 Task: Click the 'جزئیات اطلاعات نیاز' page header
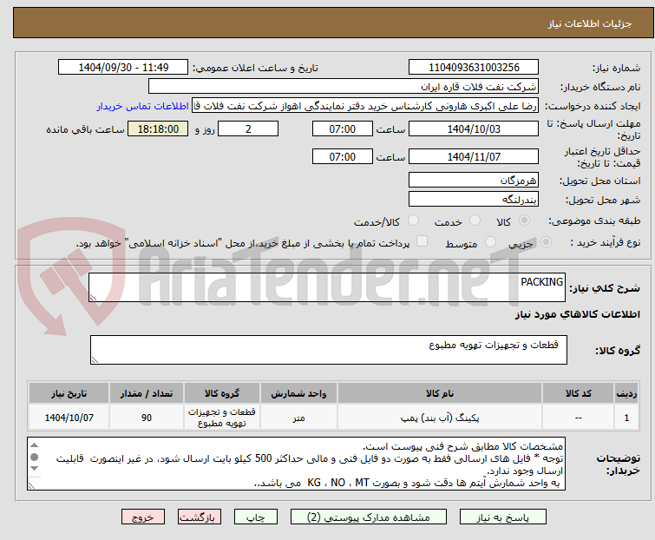(x=334, y=23)
